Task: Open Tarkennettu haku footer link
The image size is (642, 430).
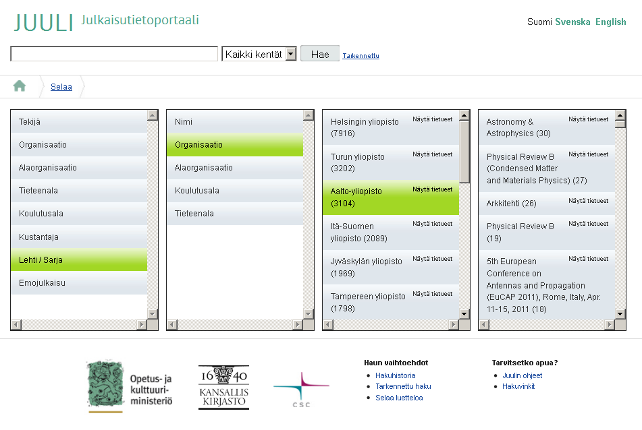Action: 403,386
